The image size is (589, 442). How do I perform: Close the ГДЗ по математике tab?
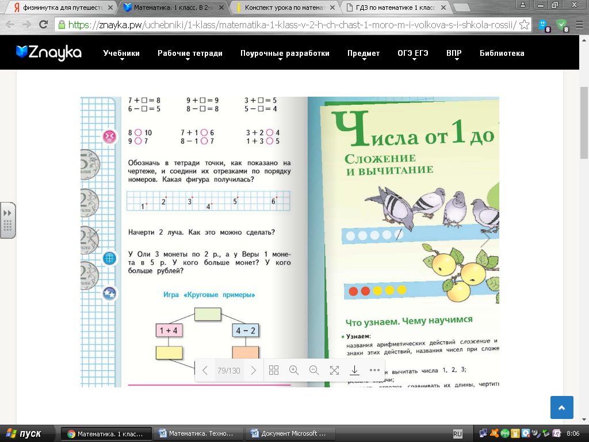443,7
